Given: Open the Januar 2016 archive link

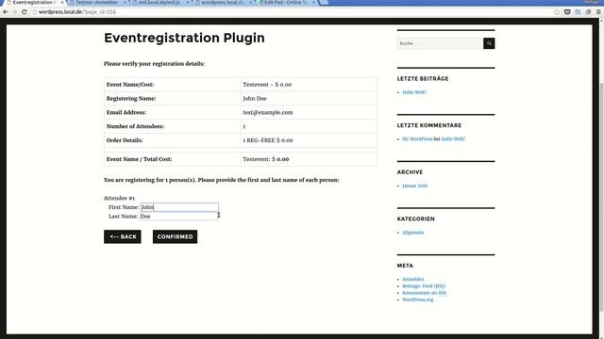Looking at the screenshot, I should click(x=415, y=186).
